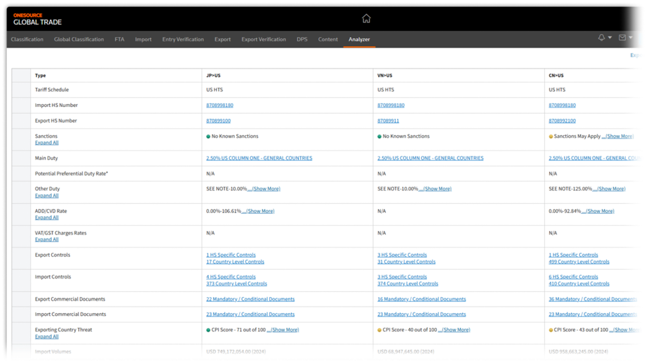The image size is (645, 363).
Task: Open 373 Country Level Controls link
Action: click(237, 283)
